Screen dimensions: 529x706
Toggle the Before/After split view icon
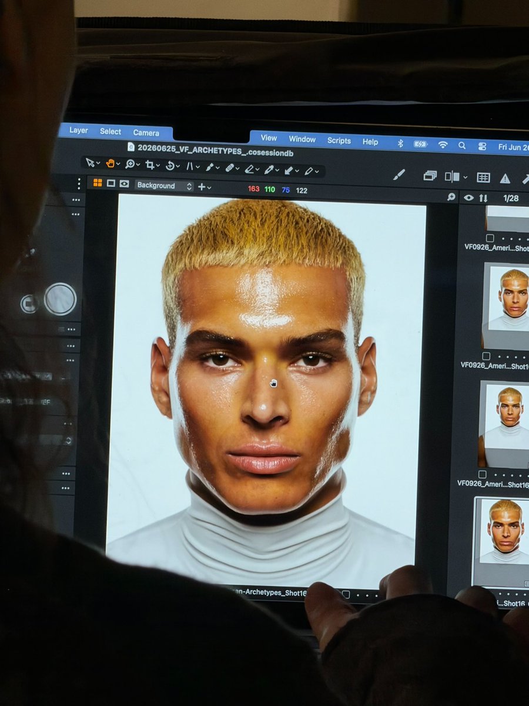click(x=453, y=176)
